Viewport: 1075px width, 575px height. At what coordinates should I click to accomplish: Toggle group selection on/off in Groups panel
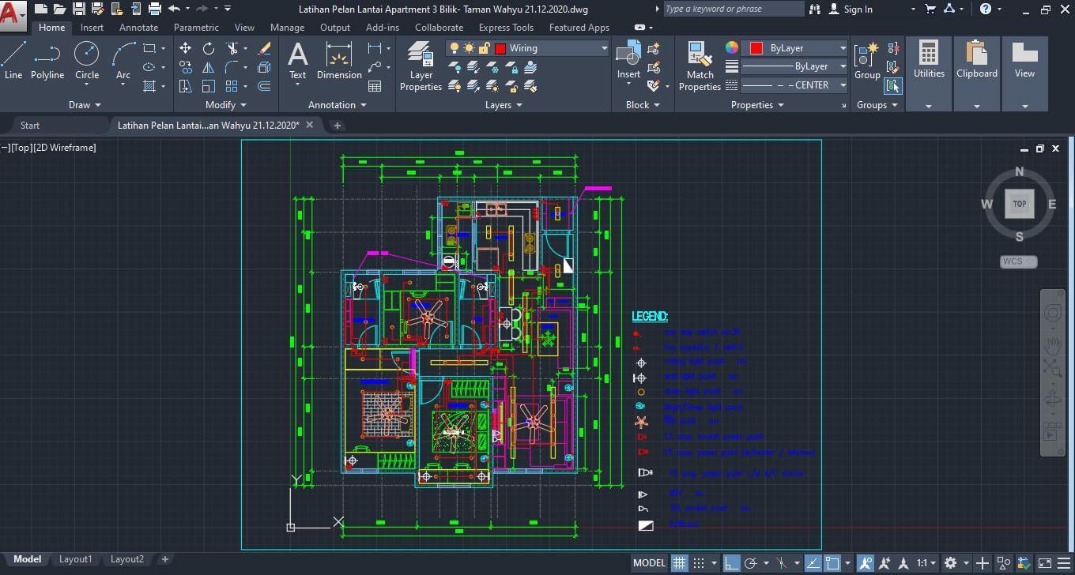click(x=893, y=85)
